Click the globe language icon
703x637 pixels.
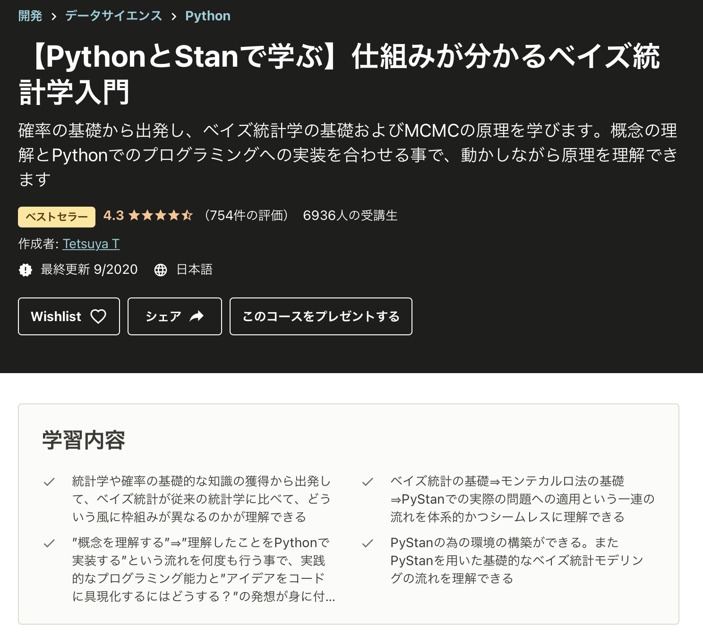point(161,270)
